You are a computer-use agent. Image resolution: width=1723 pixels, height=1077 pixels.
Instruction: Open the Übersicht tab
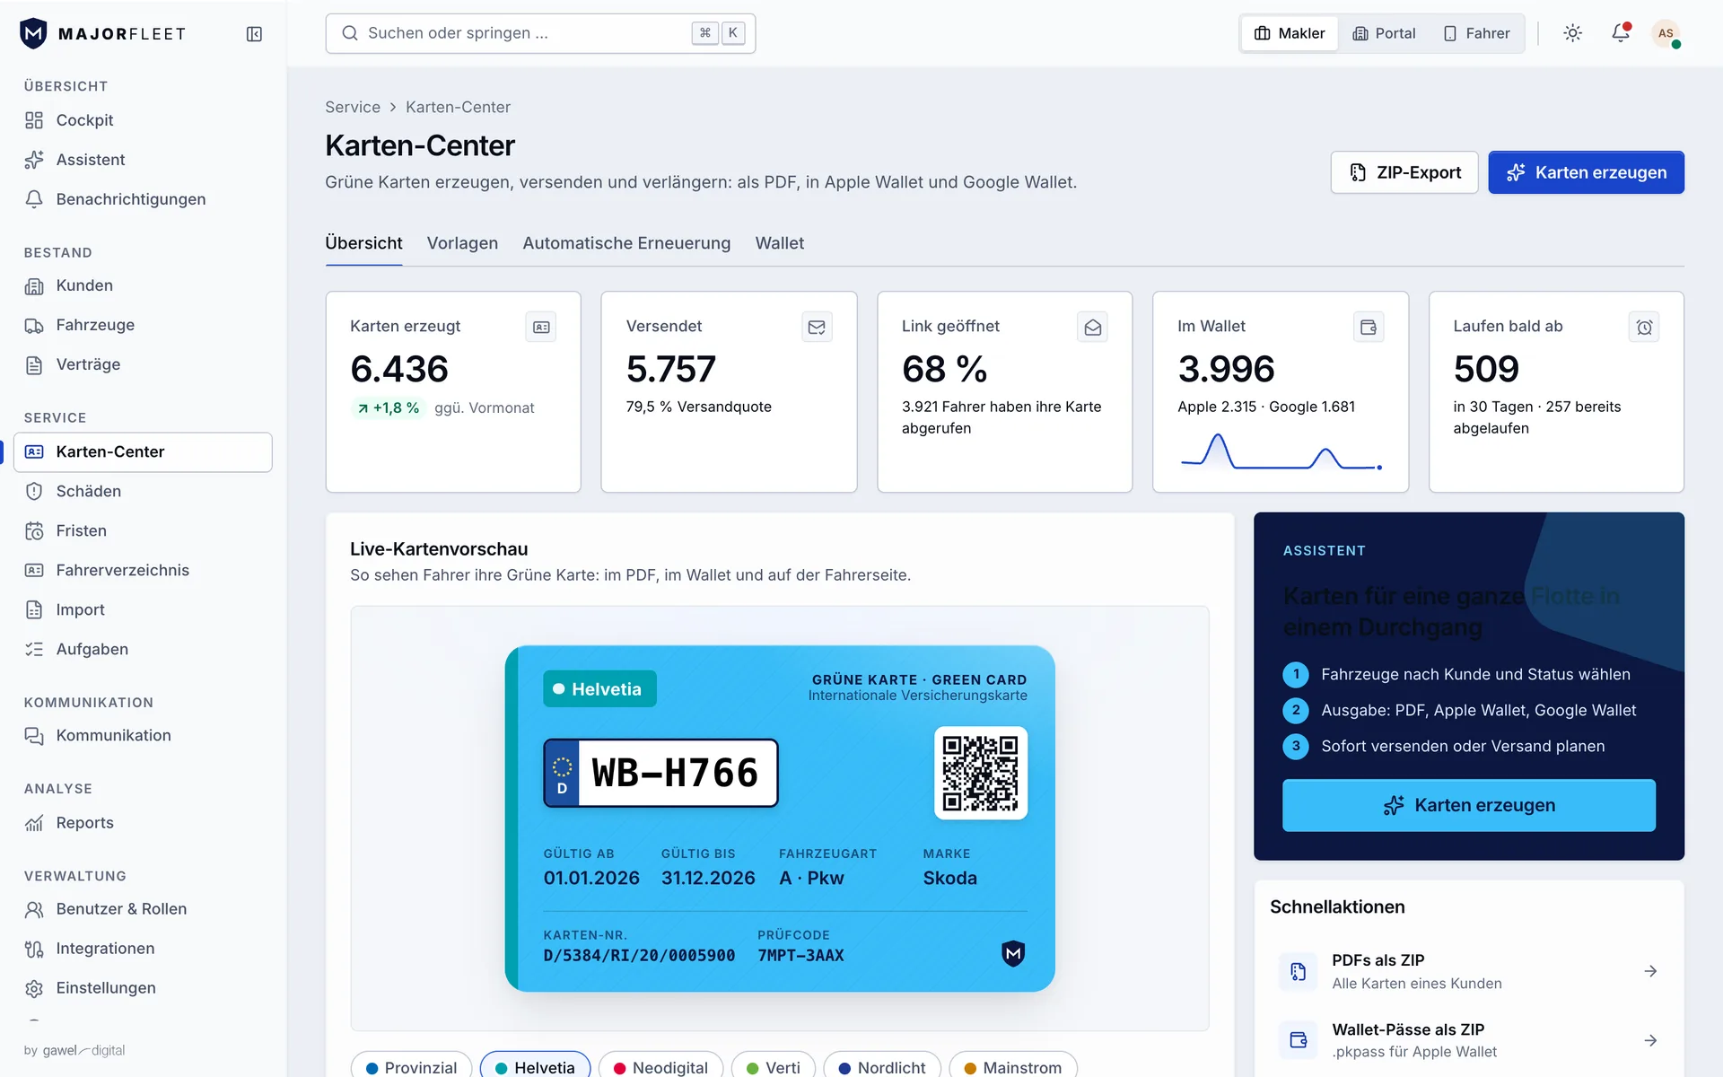pos(363,243)
